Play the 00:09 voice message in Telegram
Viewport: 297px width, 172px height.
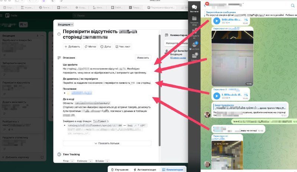point(217,96)
